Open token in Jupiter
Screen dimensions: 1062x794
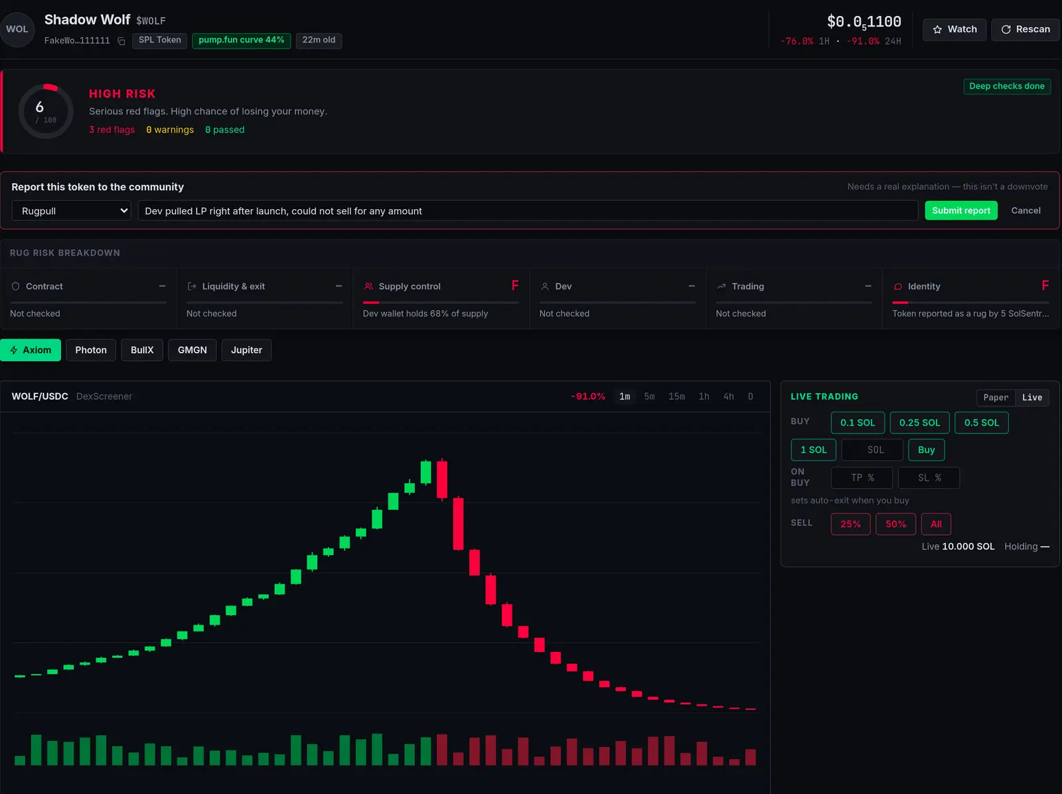246,350
